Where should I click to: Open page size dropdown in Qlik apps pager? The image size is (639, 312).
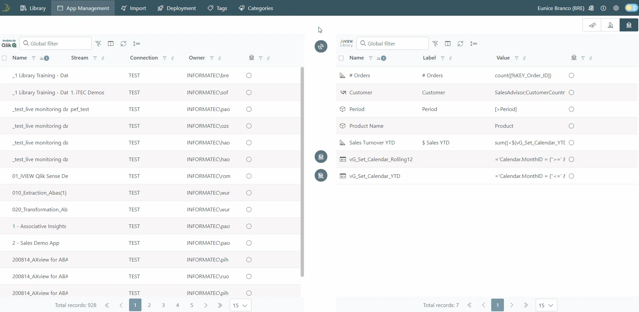(x=240, y=305)
